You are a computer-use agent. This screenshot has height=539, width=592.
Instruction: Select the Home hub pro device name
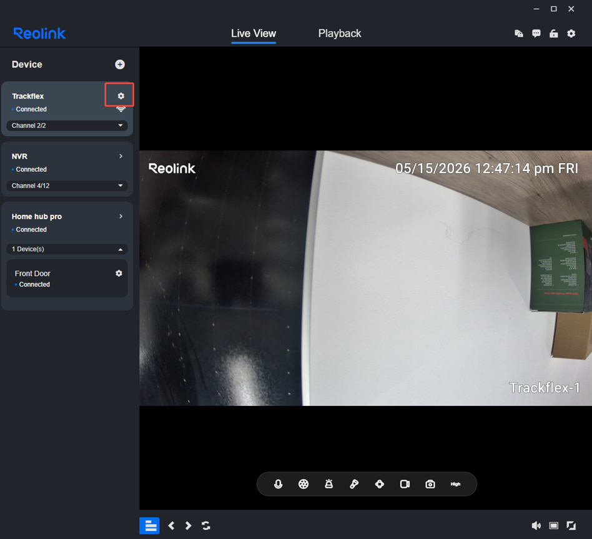pyautogui.click(x=37, y=217)
